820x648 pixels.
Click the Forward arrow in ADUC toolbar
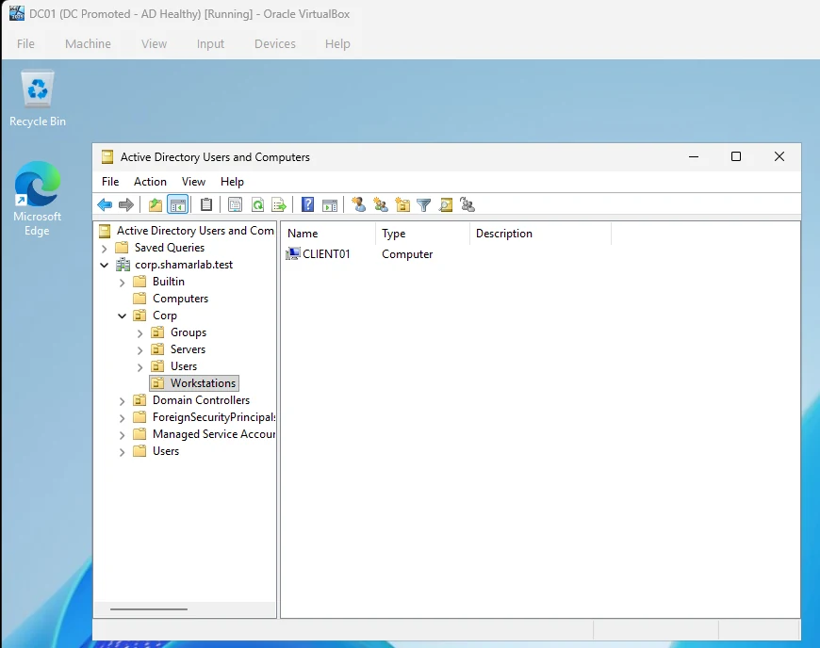[x=126, y=204]
